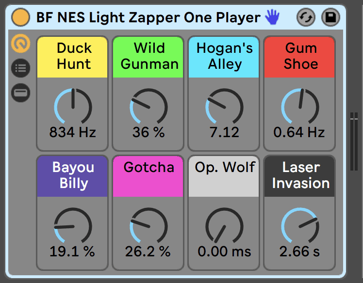Click the blue hand remote-control icon
Image resolution: width=363 pixels, height=283 pixels.
coord(272,17)
